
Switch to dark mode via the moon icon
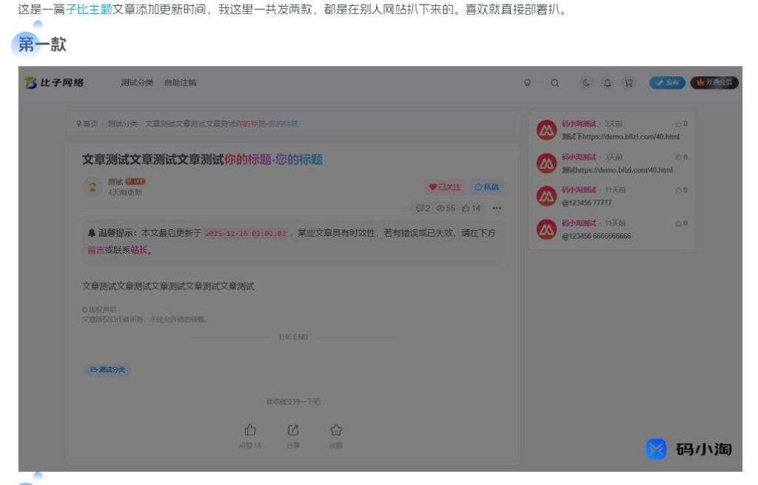pos(587,82)
